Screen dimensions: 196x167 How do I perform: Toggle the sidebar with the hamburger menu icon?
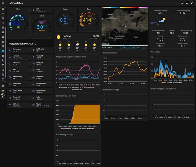tap(3, 3)
